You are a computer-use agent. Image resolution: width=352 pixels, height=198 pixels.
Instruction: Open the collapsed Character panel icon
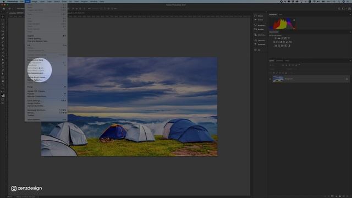(x=255, y=40)
